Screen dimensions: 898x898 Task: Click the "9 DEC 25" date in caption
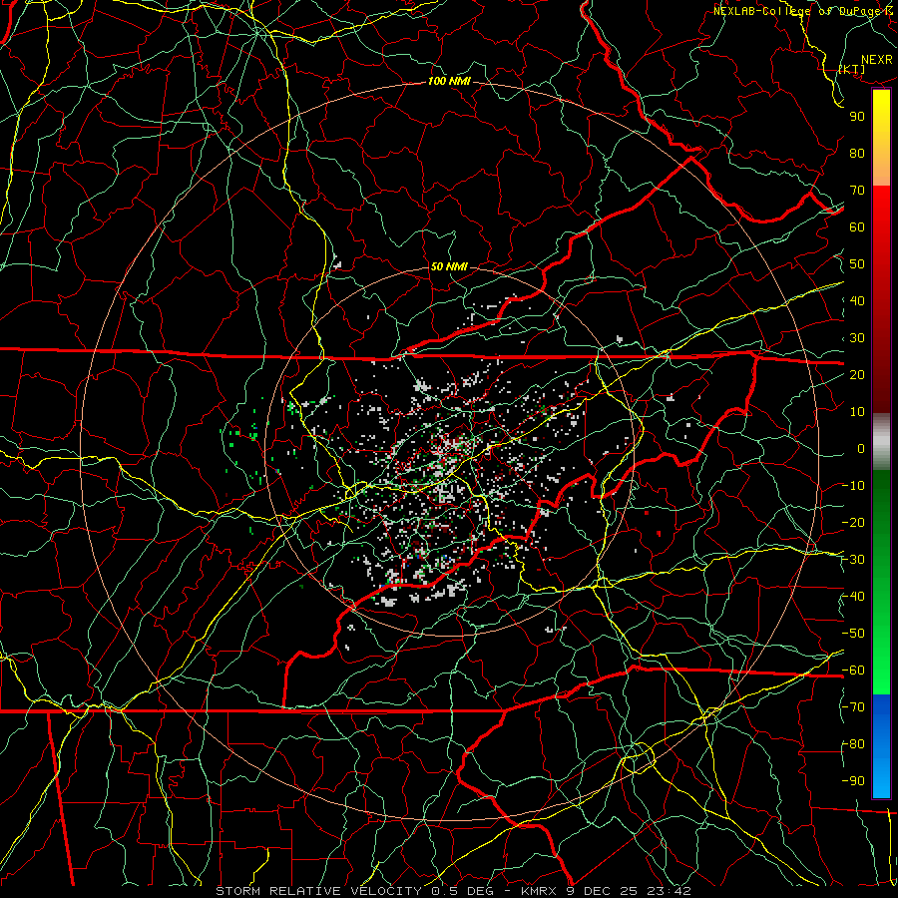(x=603, y=891)
